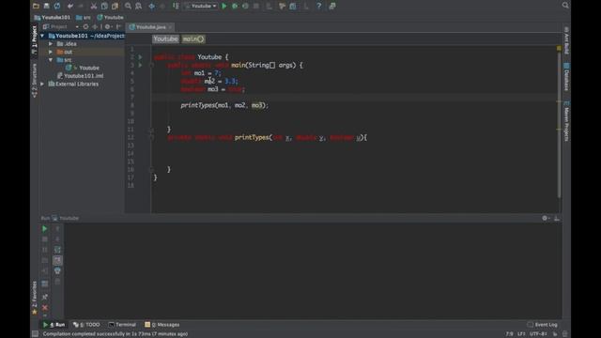Click the Copy icon in toolbar
This screenshot has width=601, height=338.
pyautogui.click(x=104, y=6)
